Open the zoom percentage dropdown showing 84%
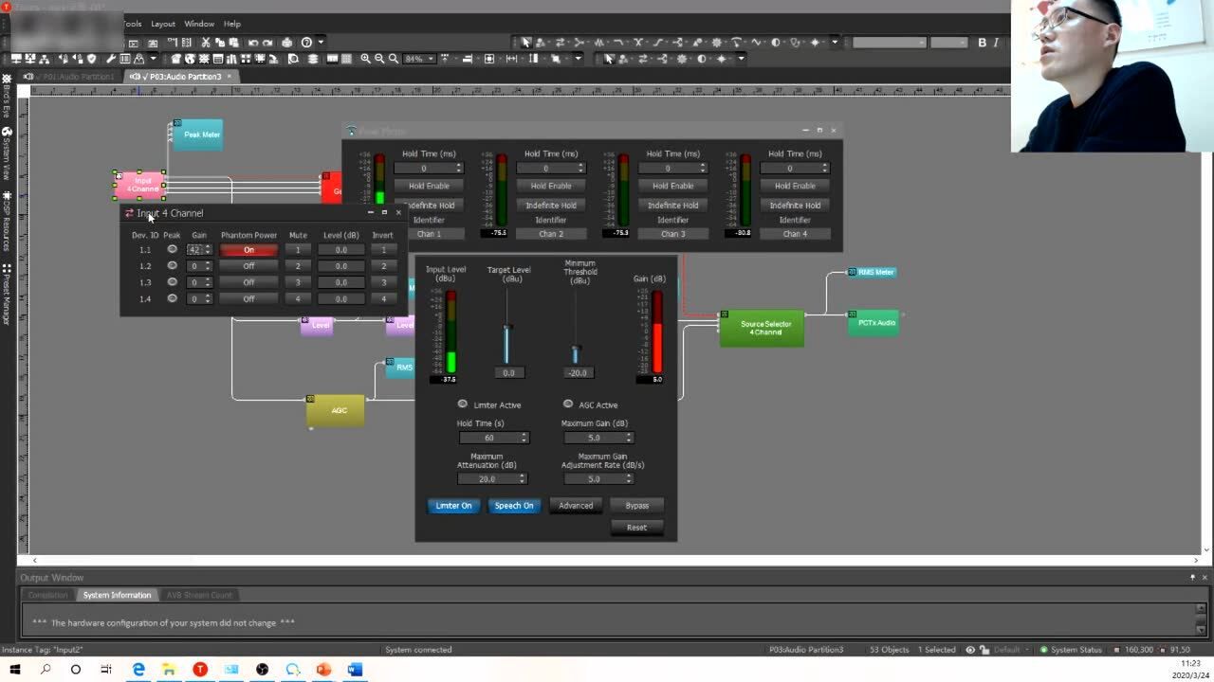The image size is (1214, 682). pyautogui.click(x=430, y=59)
